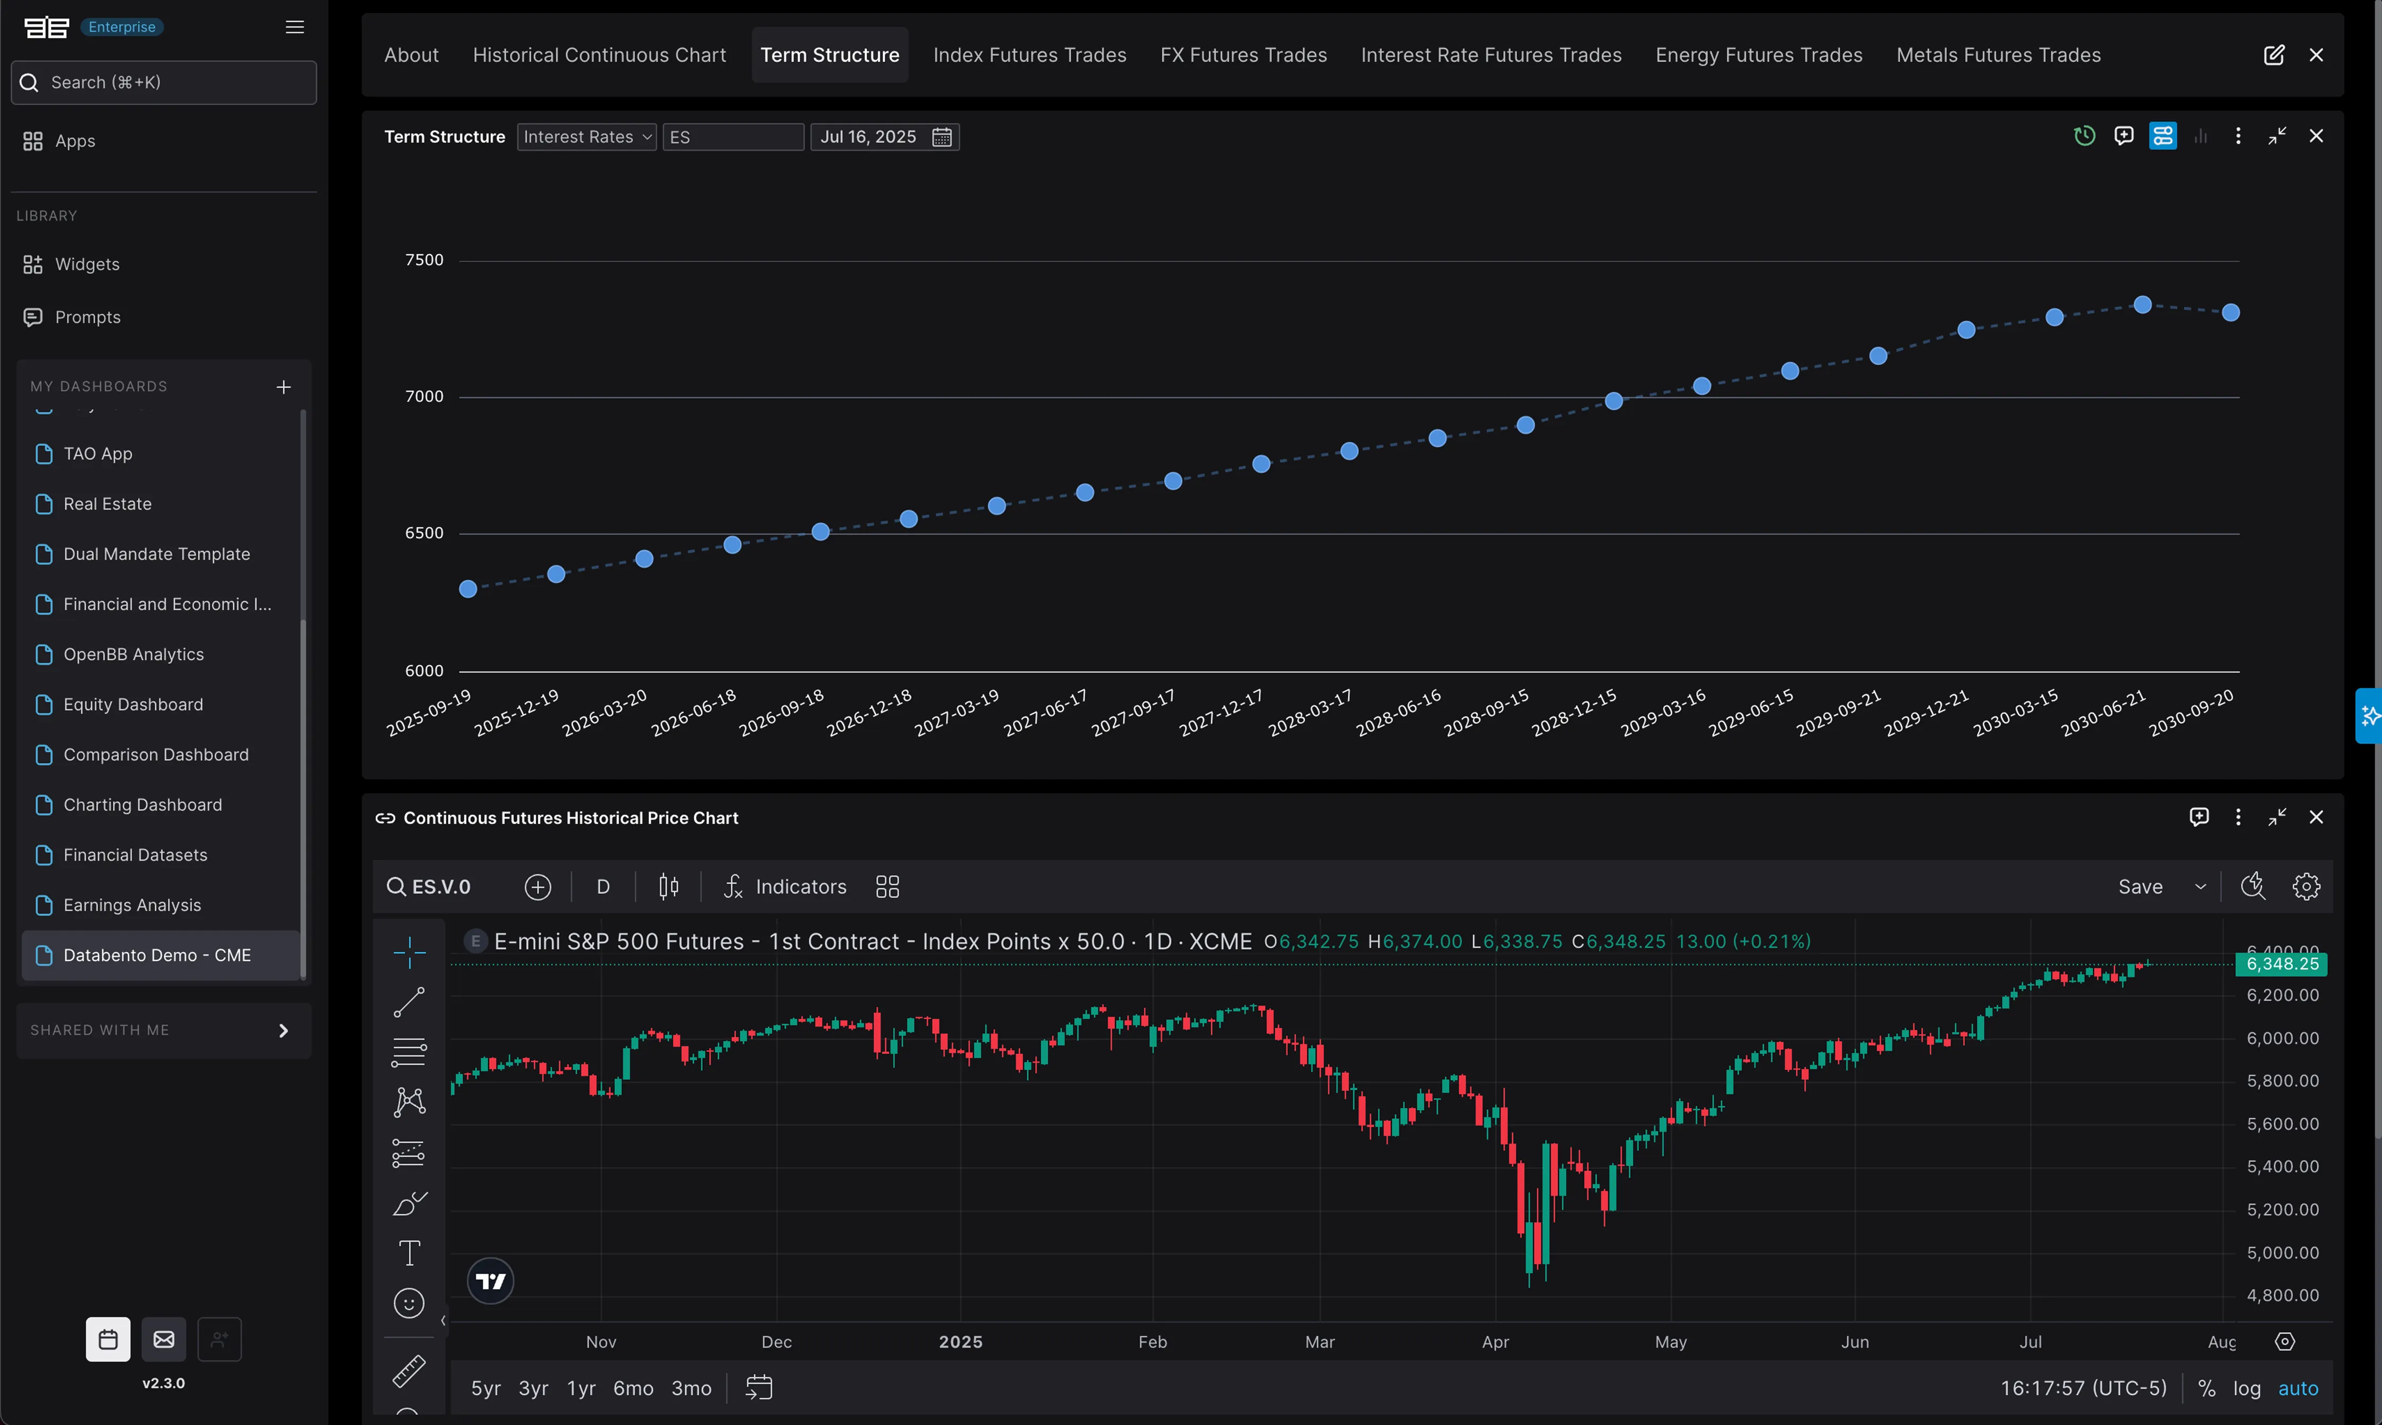Click the candlestick chart style icon
Viewport: 2382px width, 1425px height.
coord(669,886)
